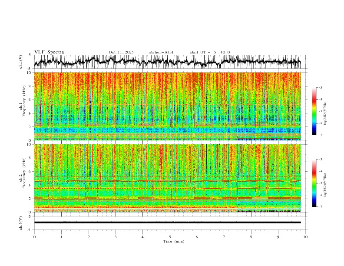
Task: Click the "ch.3(V)" axis label
Action: [x=20, y=223]
